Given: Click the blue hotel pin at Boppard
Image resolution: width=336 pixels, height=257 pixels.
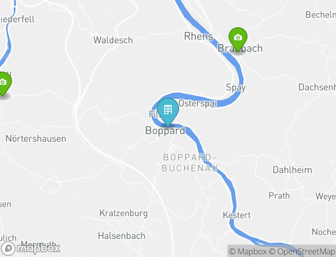Looking at the screenshot, I should 168,112.
